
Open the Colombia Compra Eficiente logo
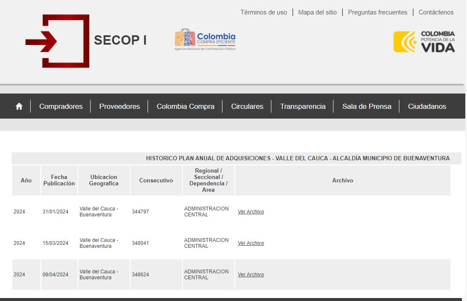click(x=205, y=40)
